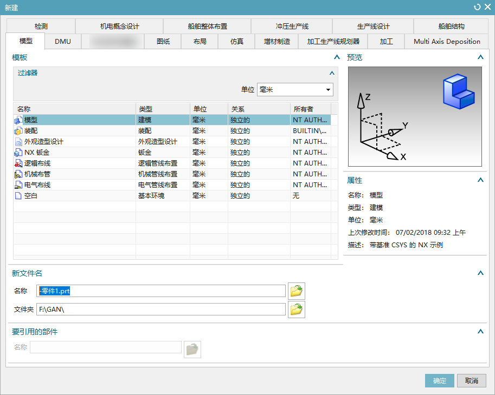Click the 确定 confirm button
Viewport: 495px width, 395px height.
click(x=440, y=381)
